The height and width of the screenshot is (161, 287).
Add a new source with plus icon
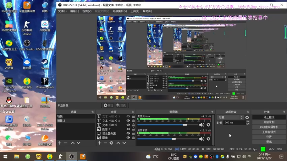pos(99,143)
